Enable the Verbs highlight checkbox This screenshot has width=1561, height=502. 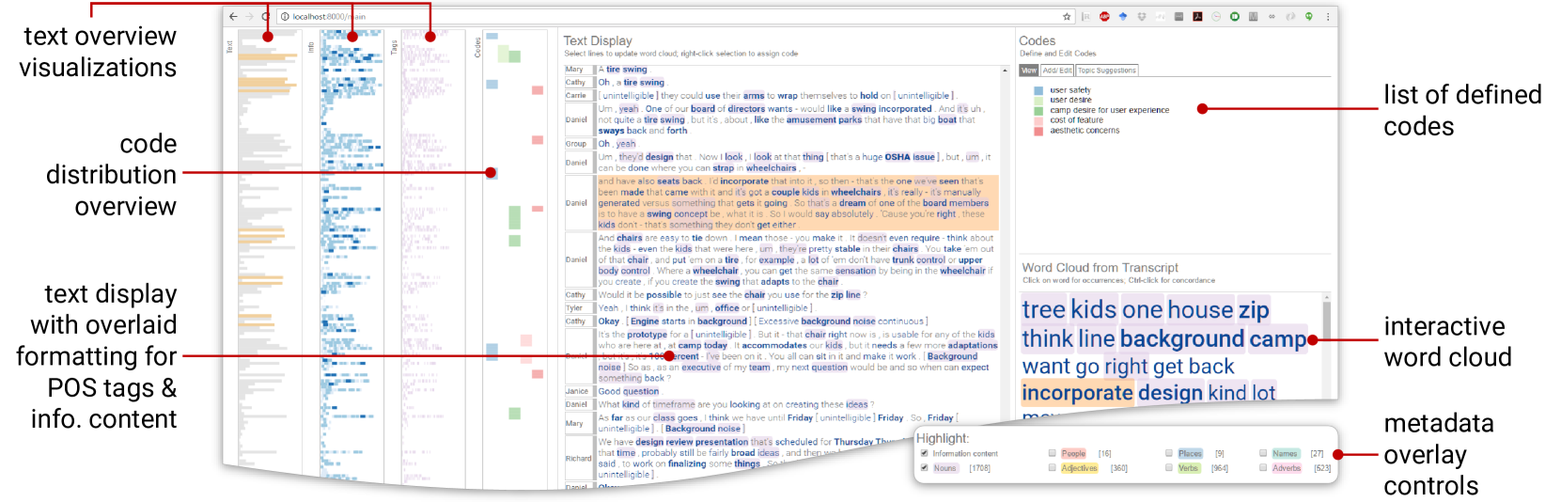click(x=1169, y=467)
